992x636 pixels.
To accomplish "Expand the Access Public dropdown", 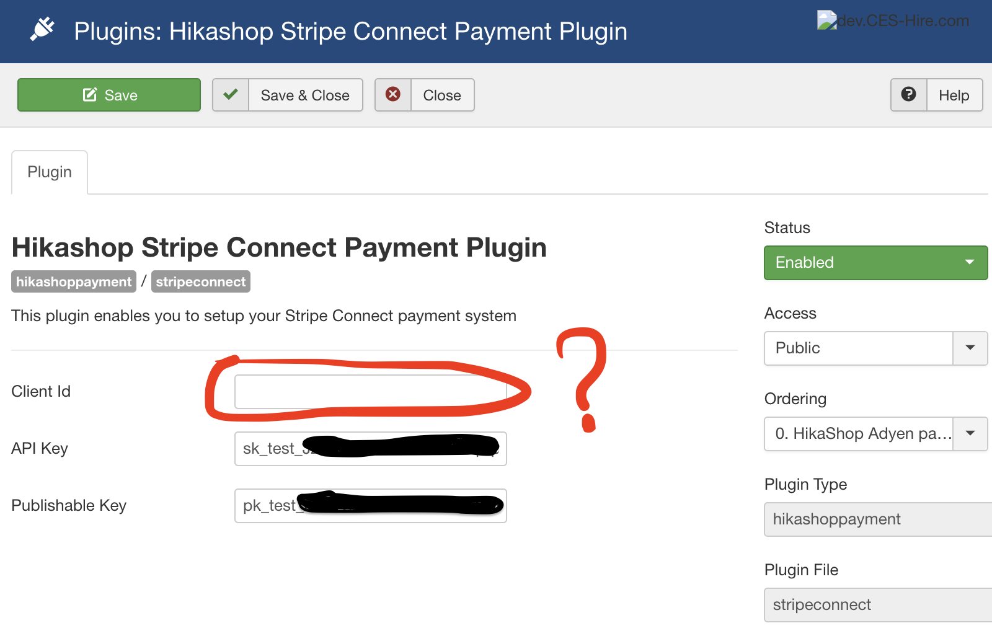I will [x=875, y=348].
